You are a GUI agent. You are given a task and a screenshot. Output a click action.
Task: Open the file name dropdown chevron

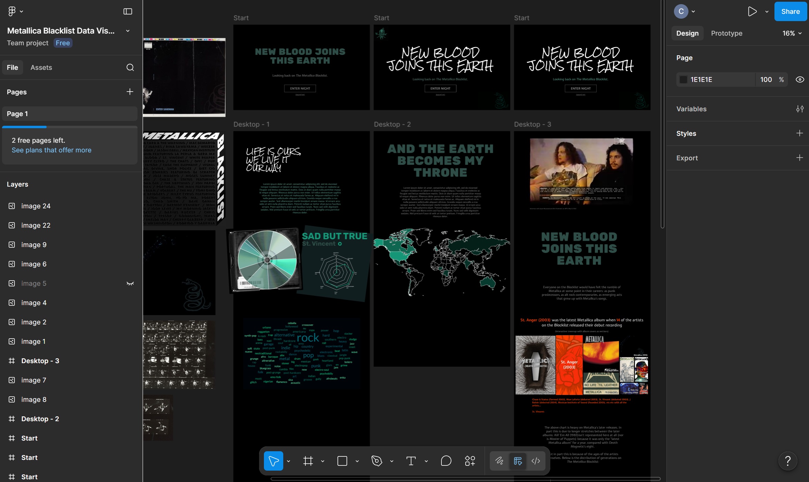point(128,31)
